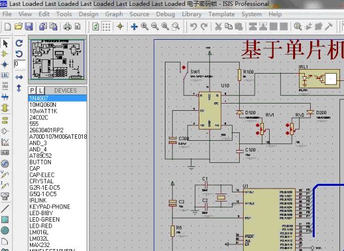Click the Zoom In magnifier icon
The width and height of the screenshot is (344, 251).
click(x=145, y=27)
